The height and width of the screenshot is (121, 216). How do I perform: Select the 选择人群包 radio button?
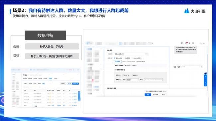point(114,58)
